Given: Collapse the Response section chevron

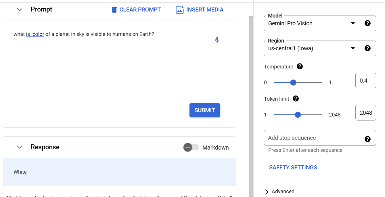Looking at the screenshot, I should coord(20,147).
